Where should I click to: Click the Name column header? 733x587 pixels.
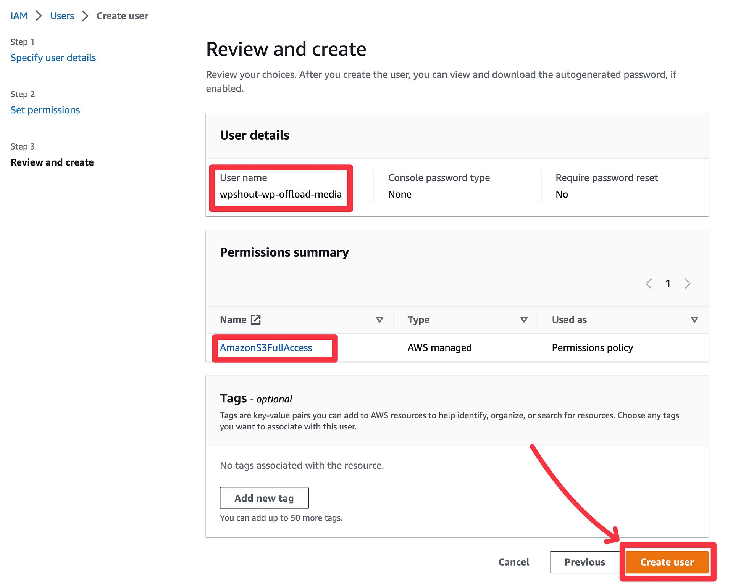tap(234, 320)
